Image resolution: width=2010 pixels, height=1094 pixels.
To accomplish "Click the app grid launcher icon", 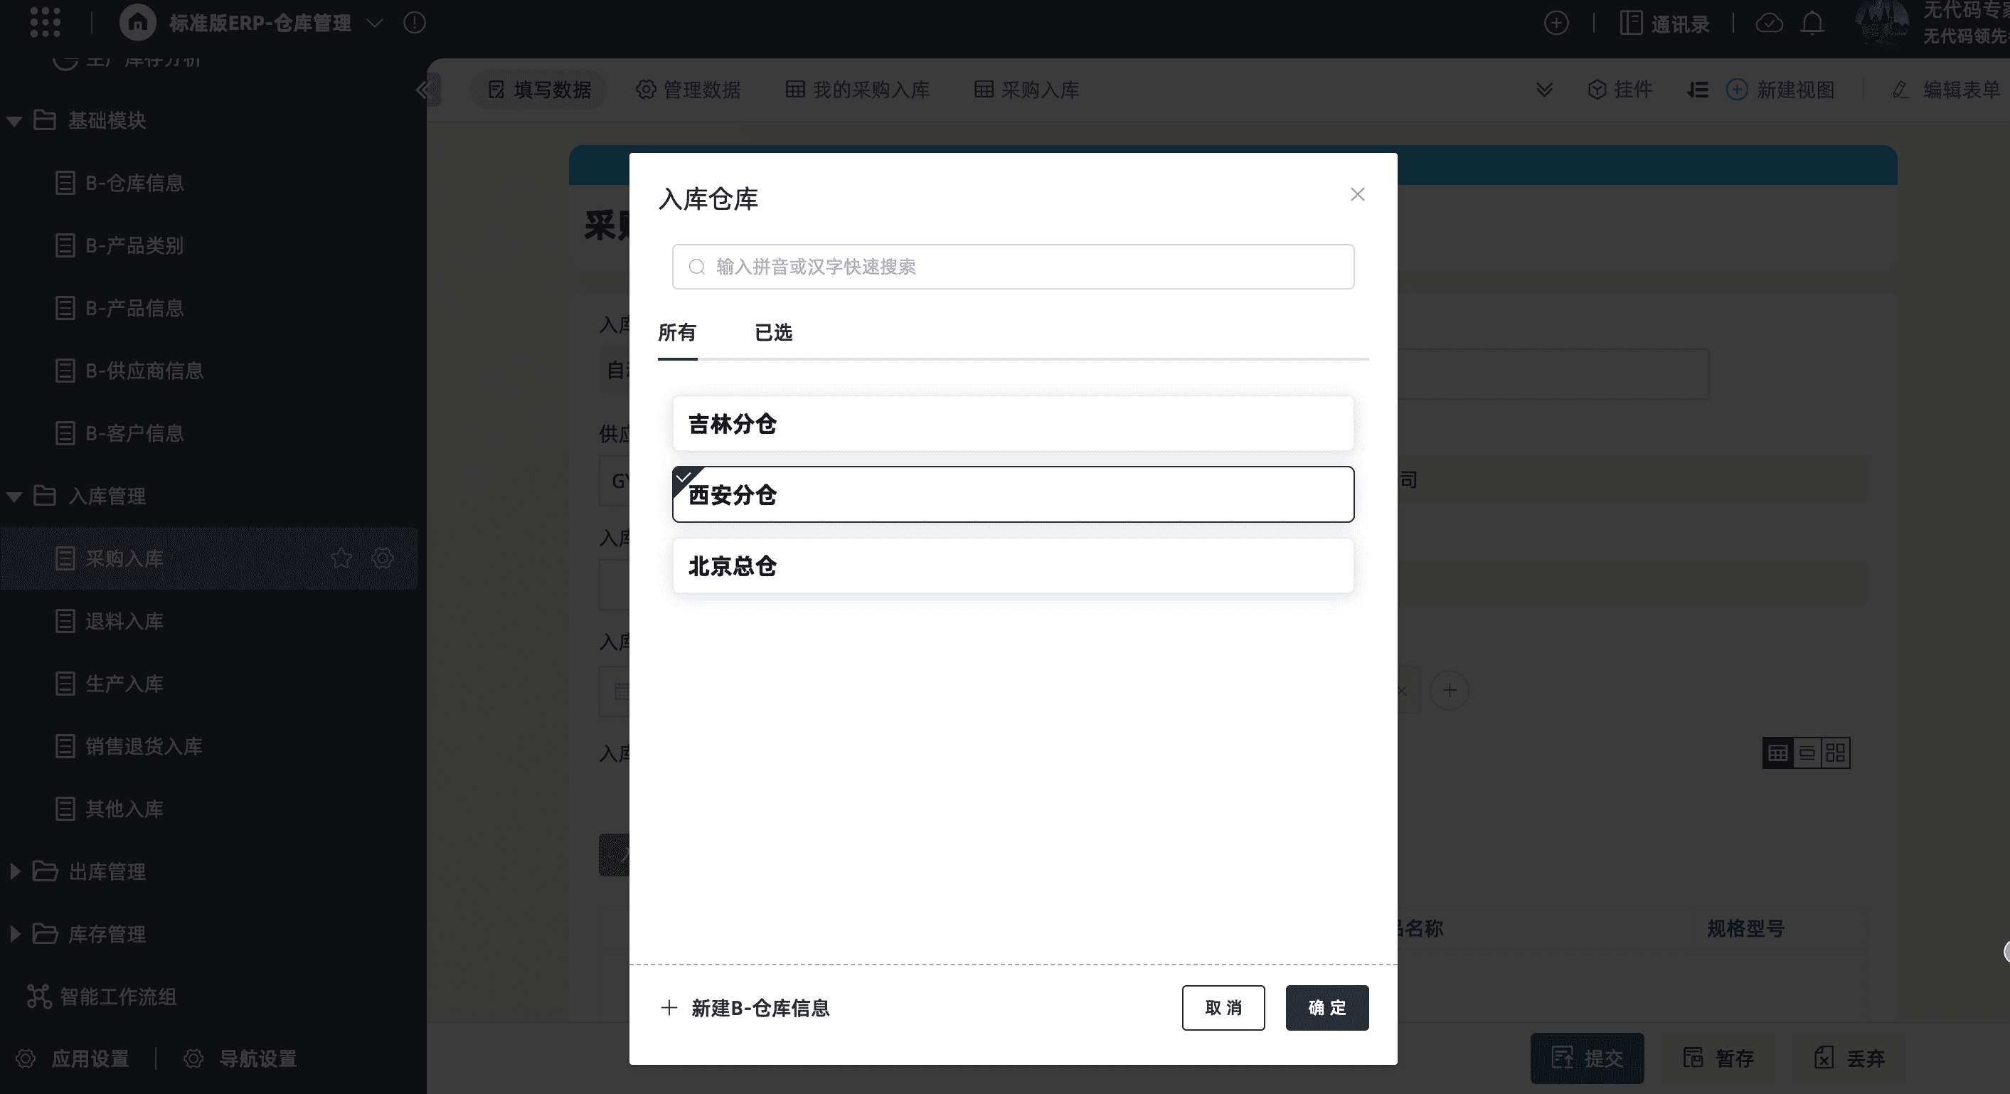I will (45, 23).
